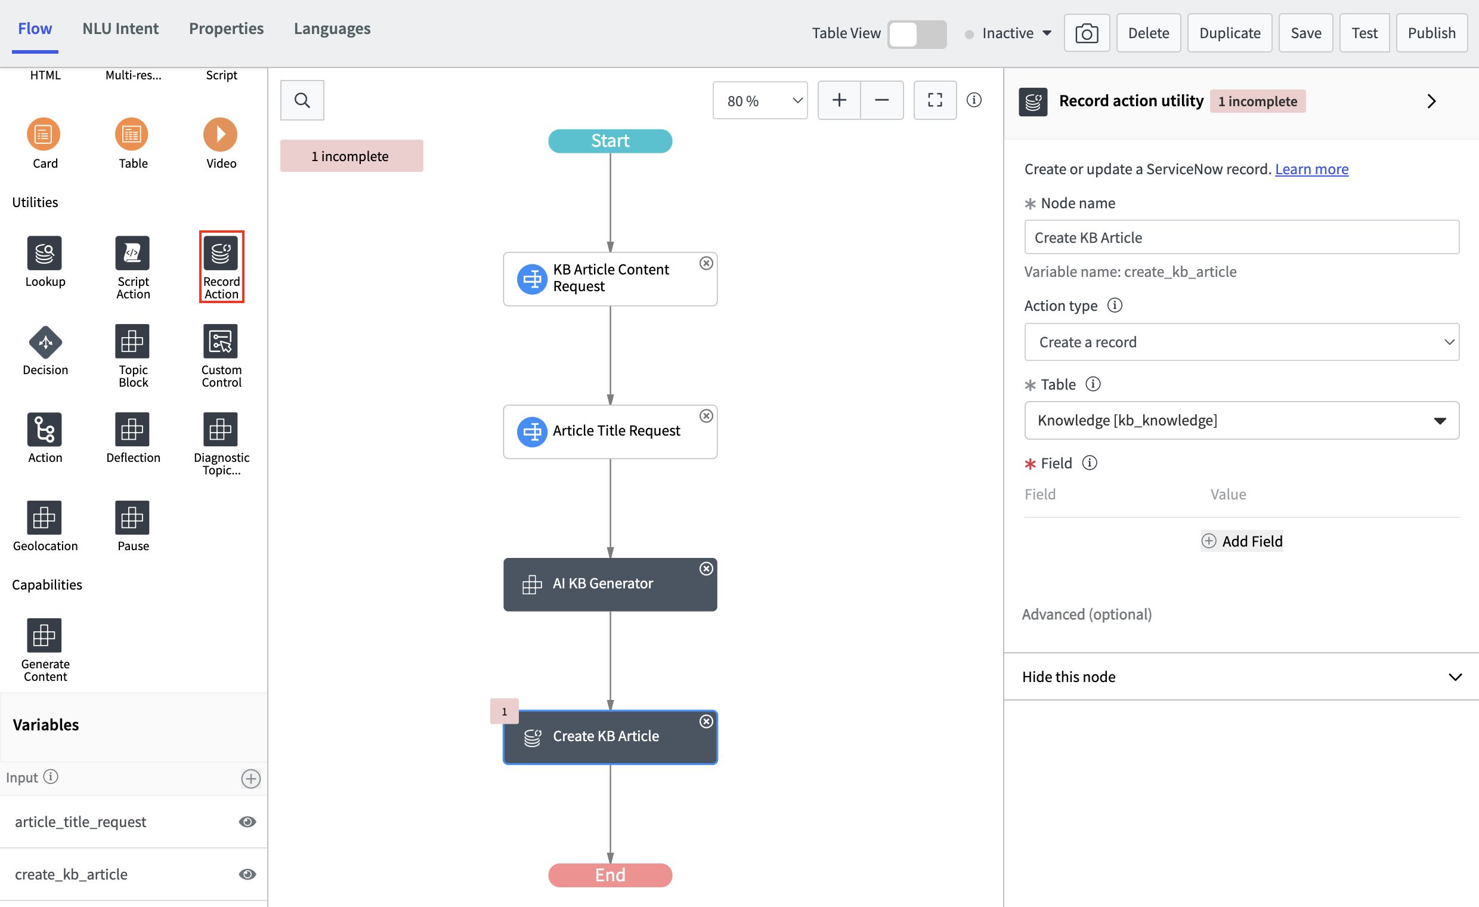Choose the Diagnostic Topic utility icon
Image resolution: width=1479 pixels, height=907 pixels.
tap(221, 429)
